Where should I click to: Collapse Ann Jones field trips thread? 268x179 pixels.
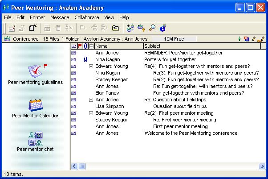click(x=91, y=100)
